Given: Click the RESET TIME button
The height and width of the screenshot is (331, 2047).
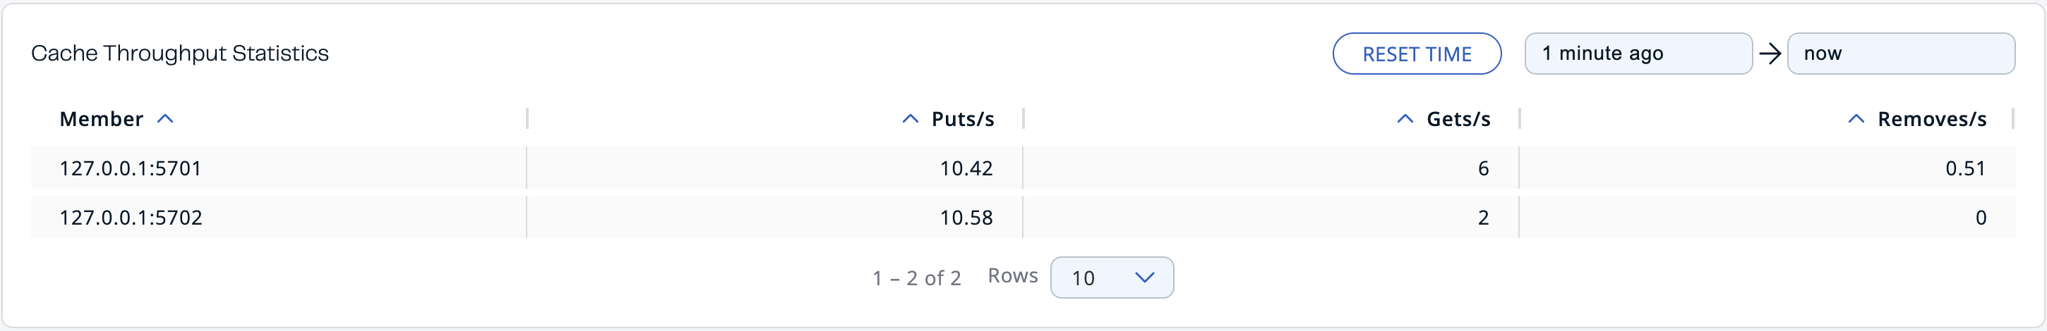Looking at the screenshot, I should click(x=1416, y=54).
